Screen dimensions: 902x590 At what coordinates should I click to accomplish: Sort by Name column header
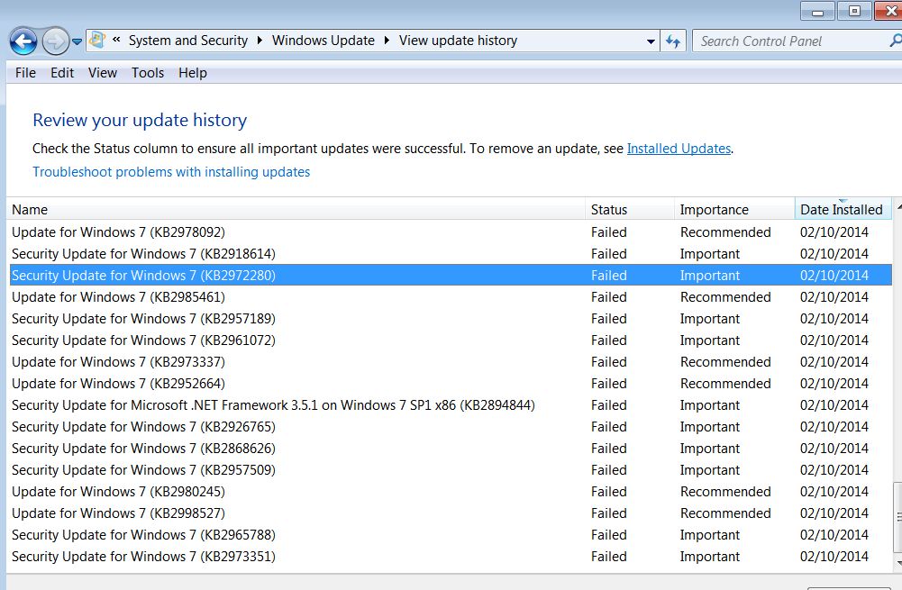pos(296,209)
